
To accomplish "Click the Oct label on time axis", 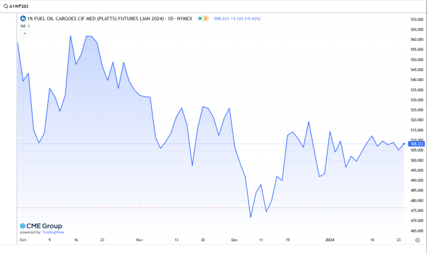I will [23, 240].
